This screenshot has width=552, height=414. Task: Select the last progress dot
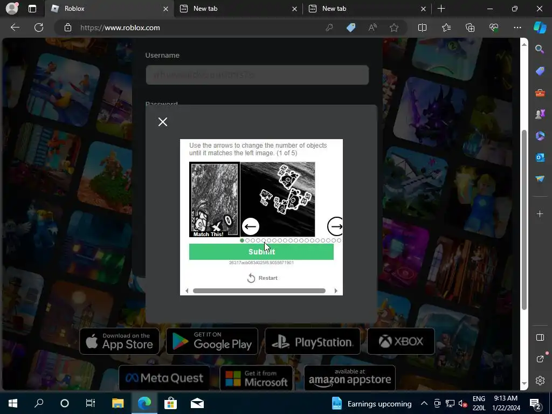[x=339, y=240]
